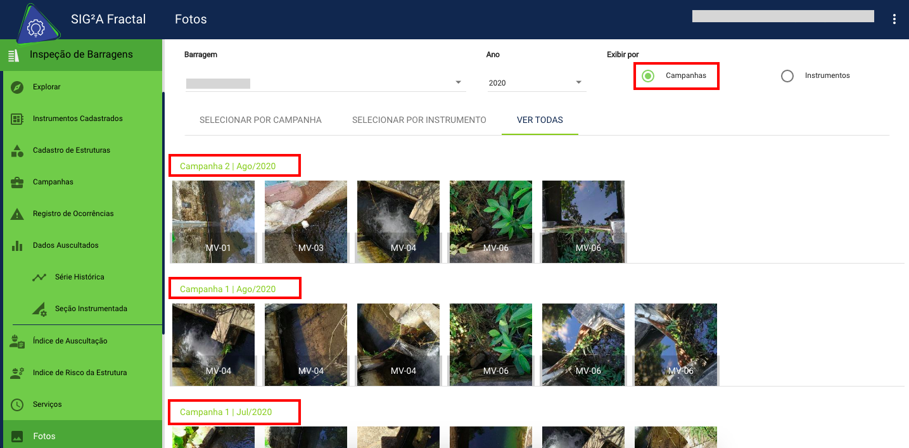Click the Campanha 1 | Ago/2020 heading
This screenshot has height=448, width=909.
click(x=228, y=289)
